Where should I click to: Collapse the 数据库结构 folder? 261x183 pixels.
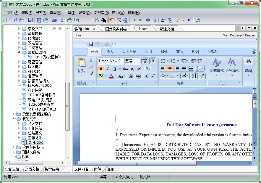coord(19,52)
